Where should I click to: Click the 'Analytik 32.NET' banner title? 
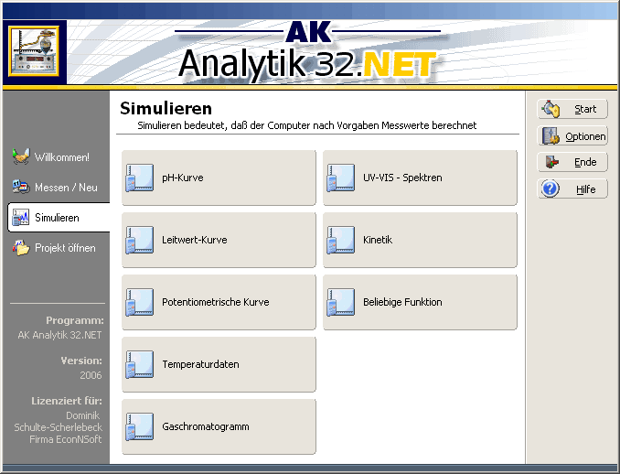coord(307,63)
